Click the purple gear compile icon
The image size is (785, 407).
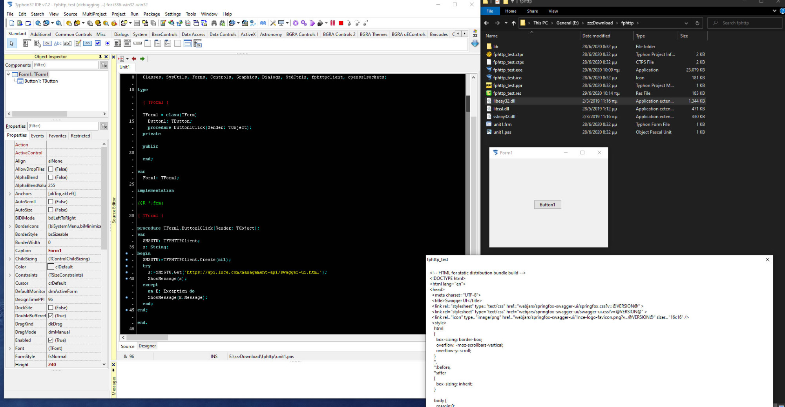296,23
